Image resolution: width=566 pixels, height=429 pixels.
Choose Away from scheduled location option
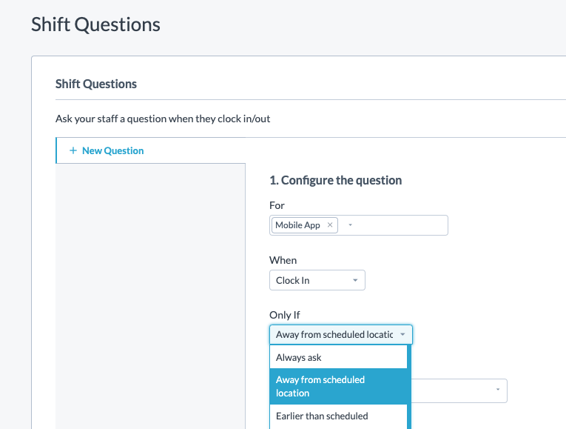[x=320, y=386]
